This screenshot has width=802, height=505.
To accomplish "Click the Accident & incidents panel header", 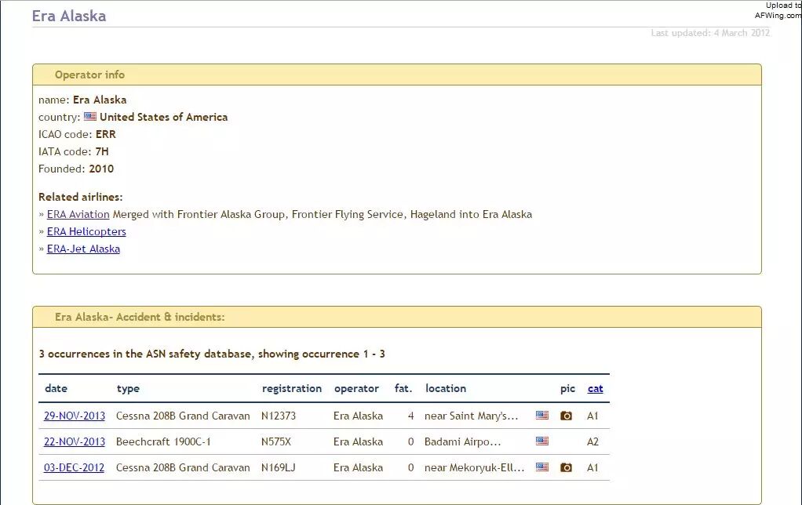I will coord(397,317).
